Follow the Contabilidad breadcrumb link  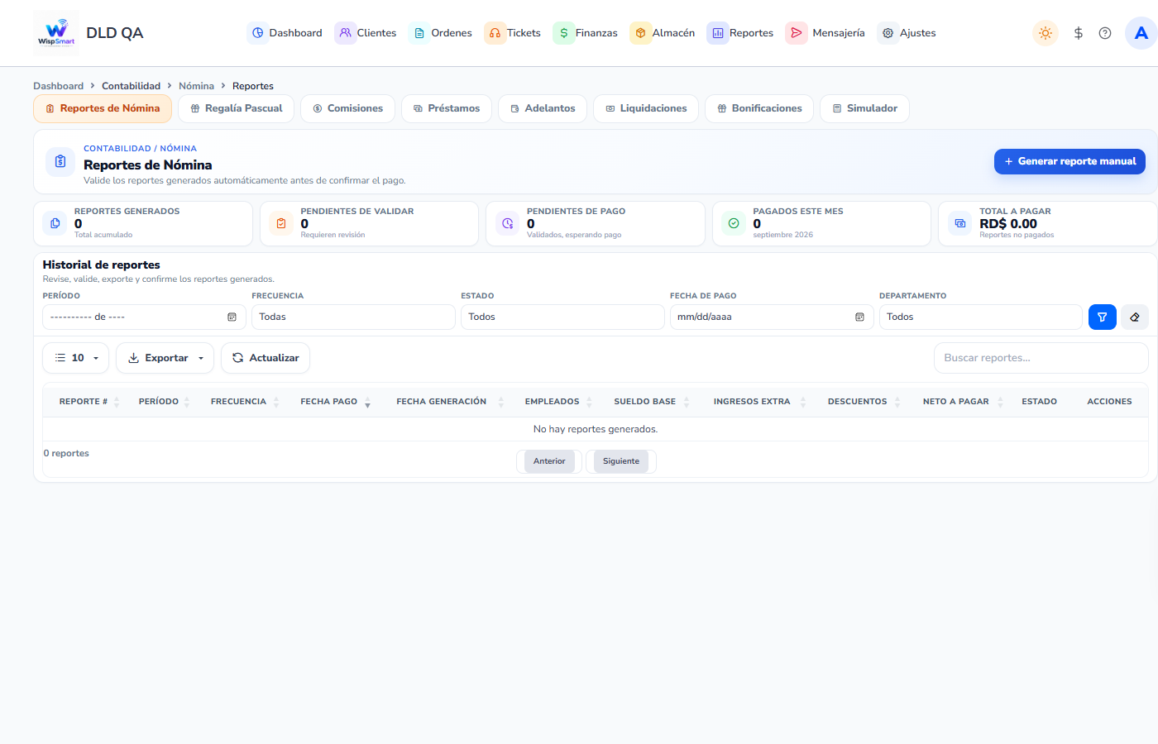(132, 86)
